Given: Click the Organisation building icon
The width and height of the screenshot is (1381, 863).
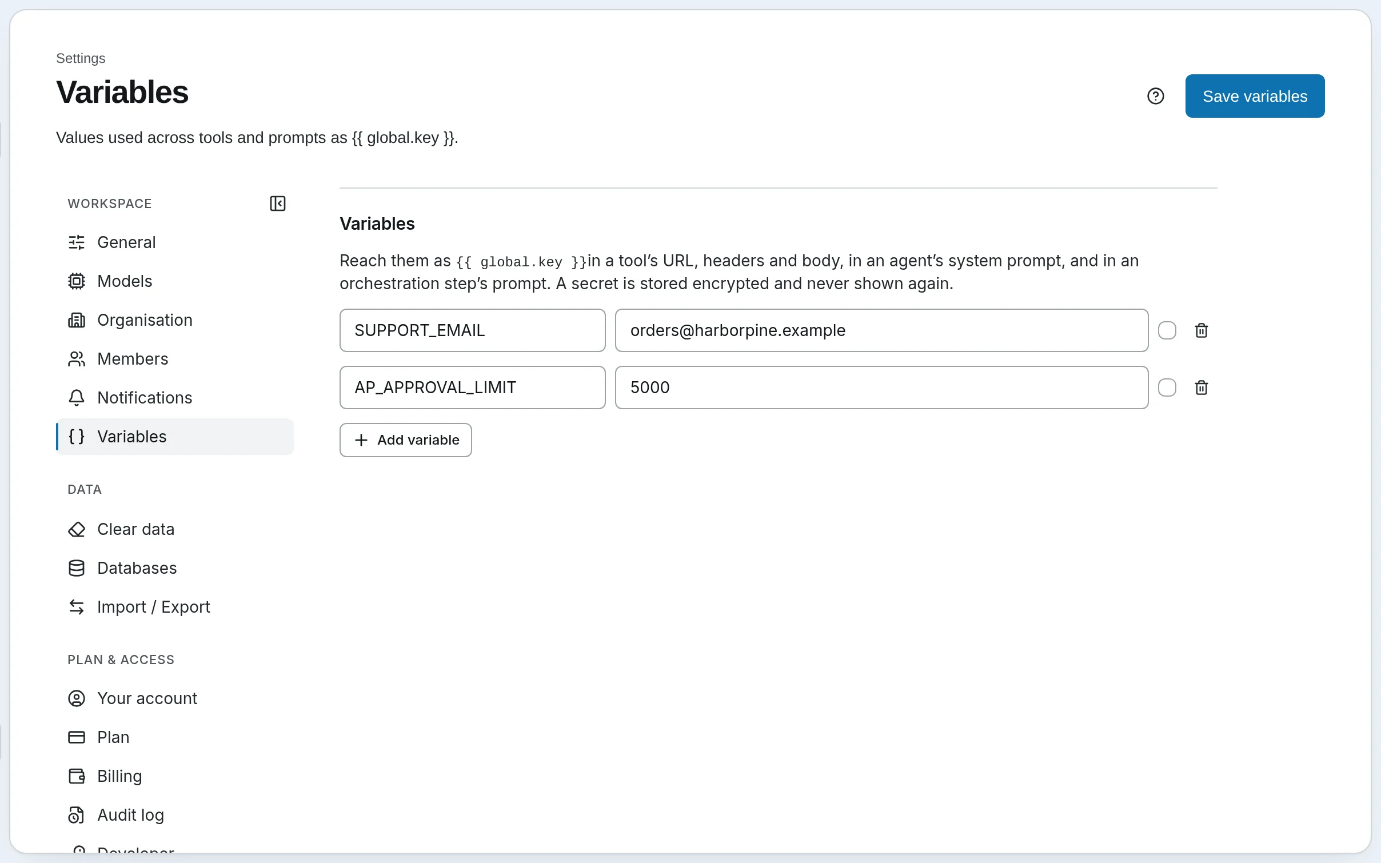Looking at the screenshot, I should pyautogui.click(x=77, y=320).
